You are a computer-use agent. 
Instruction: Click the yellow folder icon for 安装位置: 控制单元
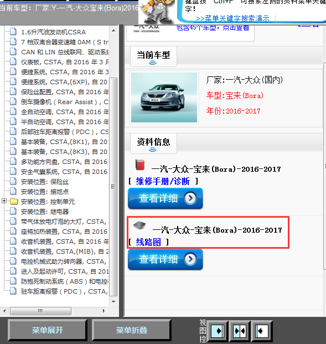pos(14,201)
